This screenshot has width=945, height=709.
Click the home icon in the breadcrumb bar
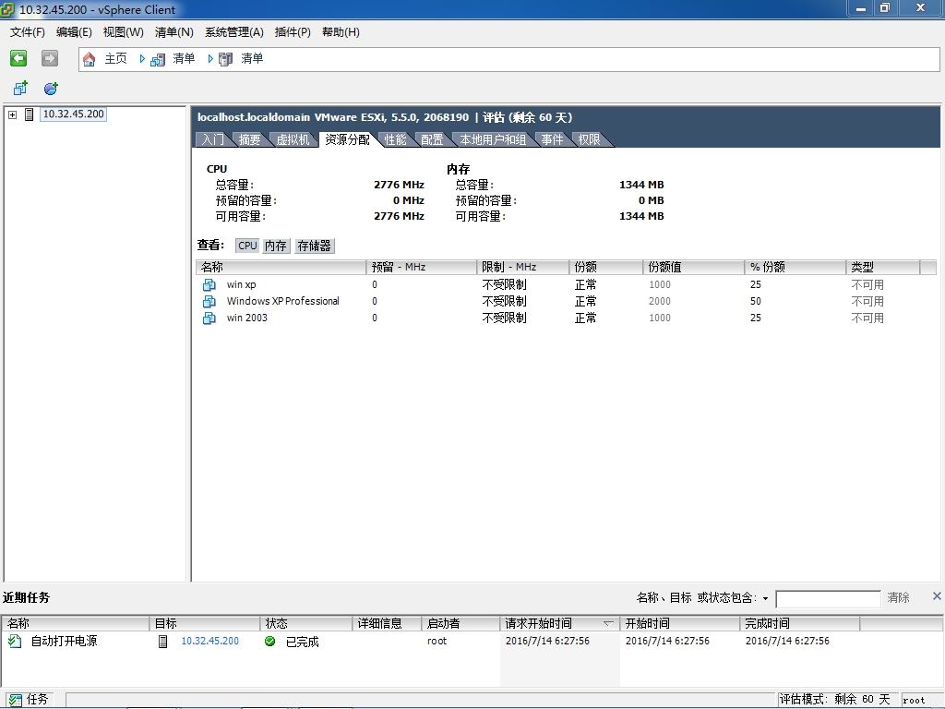[x=90, y=59]
